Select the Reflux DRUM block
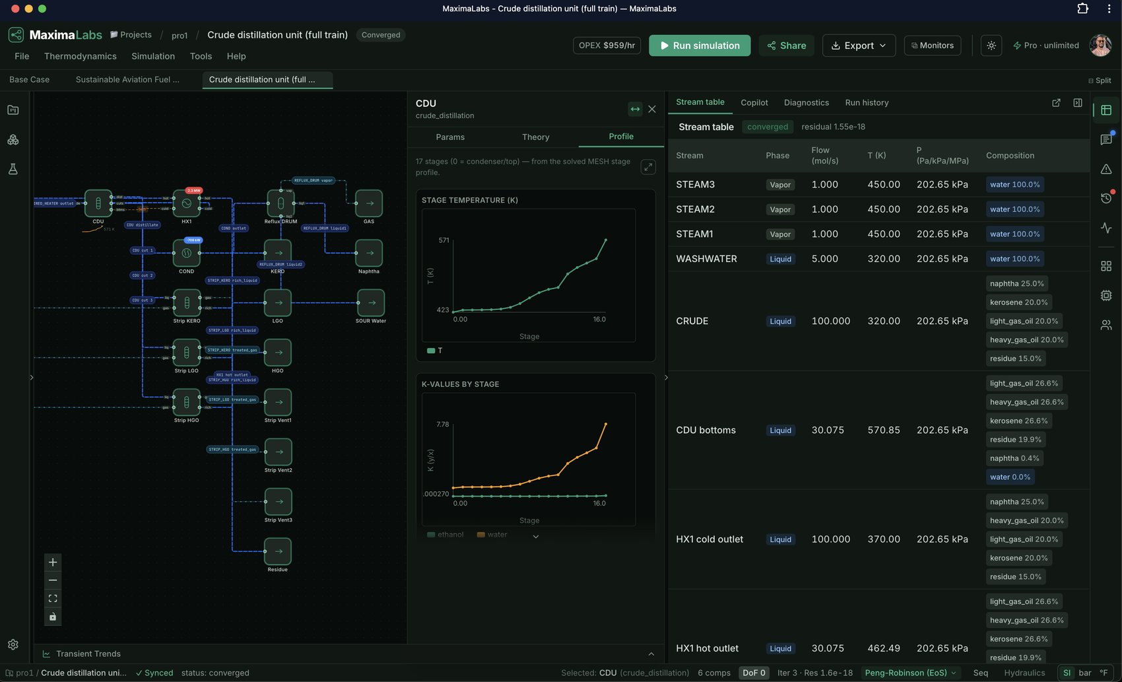1122x682 pixels. tap(280, 203)
